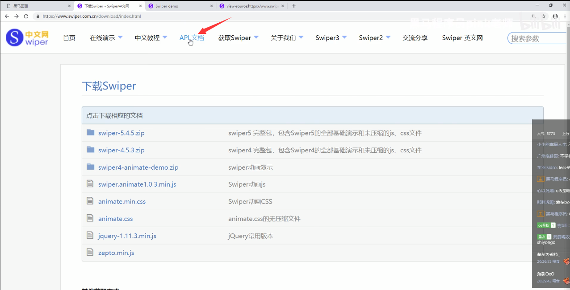
Task: Click file icon beside swiper.animate1.0.3.min.js
Action: (x=90, y=184)
